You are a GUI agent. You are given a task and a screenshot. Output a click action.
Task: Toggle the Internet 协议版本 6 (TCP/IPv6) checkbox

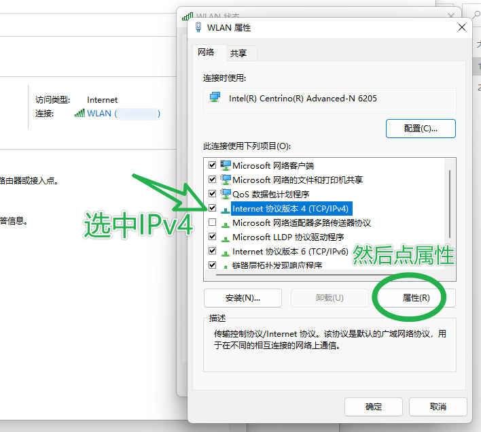[212, 251]
